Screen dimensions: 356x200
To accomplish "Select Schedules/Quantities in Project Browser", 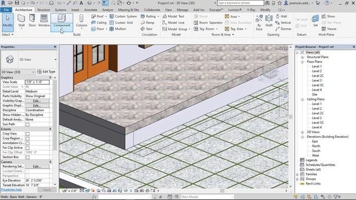I will click(320, 165).
